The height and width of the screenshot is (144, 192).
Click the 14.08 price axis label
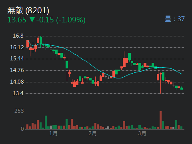(x=17, y=82)
